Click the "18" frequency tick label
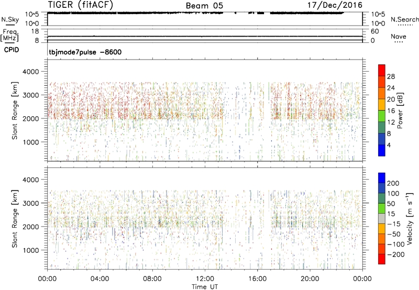This screenshot has width=419, height=290. point(35,31)
